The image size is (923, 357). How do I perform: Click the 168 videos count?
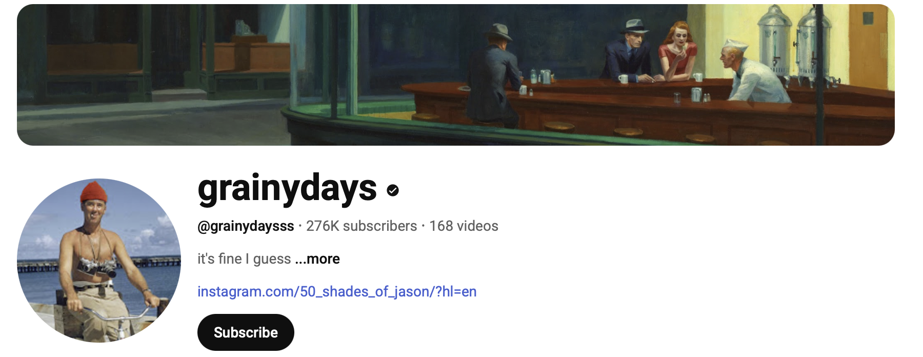[x=464, y=226]
